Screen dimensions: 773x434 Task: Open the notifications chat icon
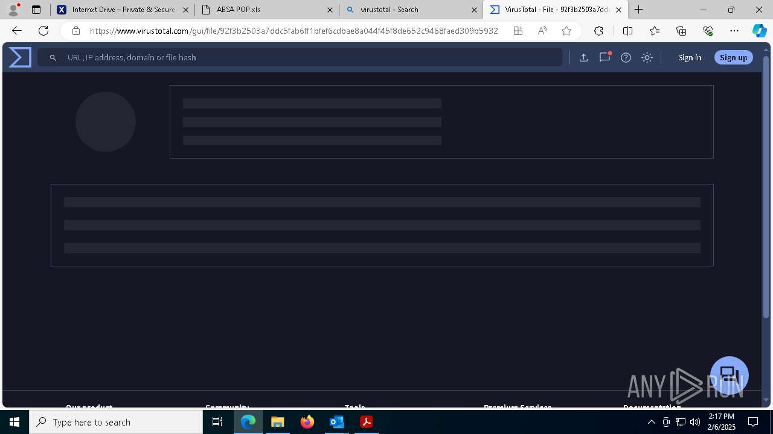(605, 57)
